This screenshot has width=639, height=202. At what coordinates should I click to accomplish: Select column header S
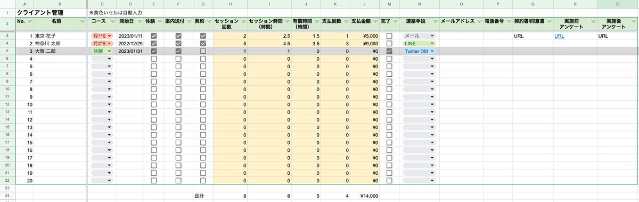(617, 4)
